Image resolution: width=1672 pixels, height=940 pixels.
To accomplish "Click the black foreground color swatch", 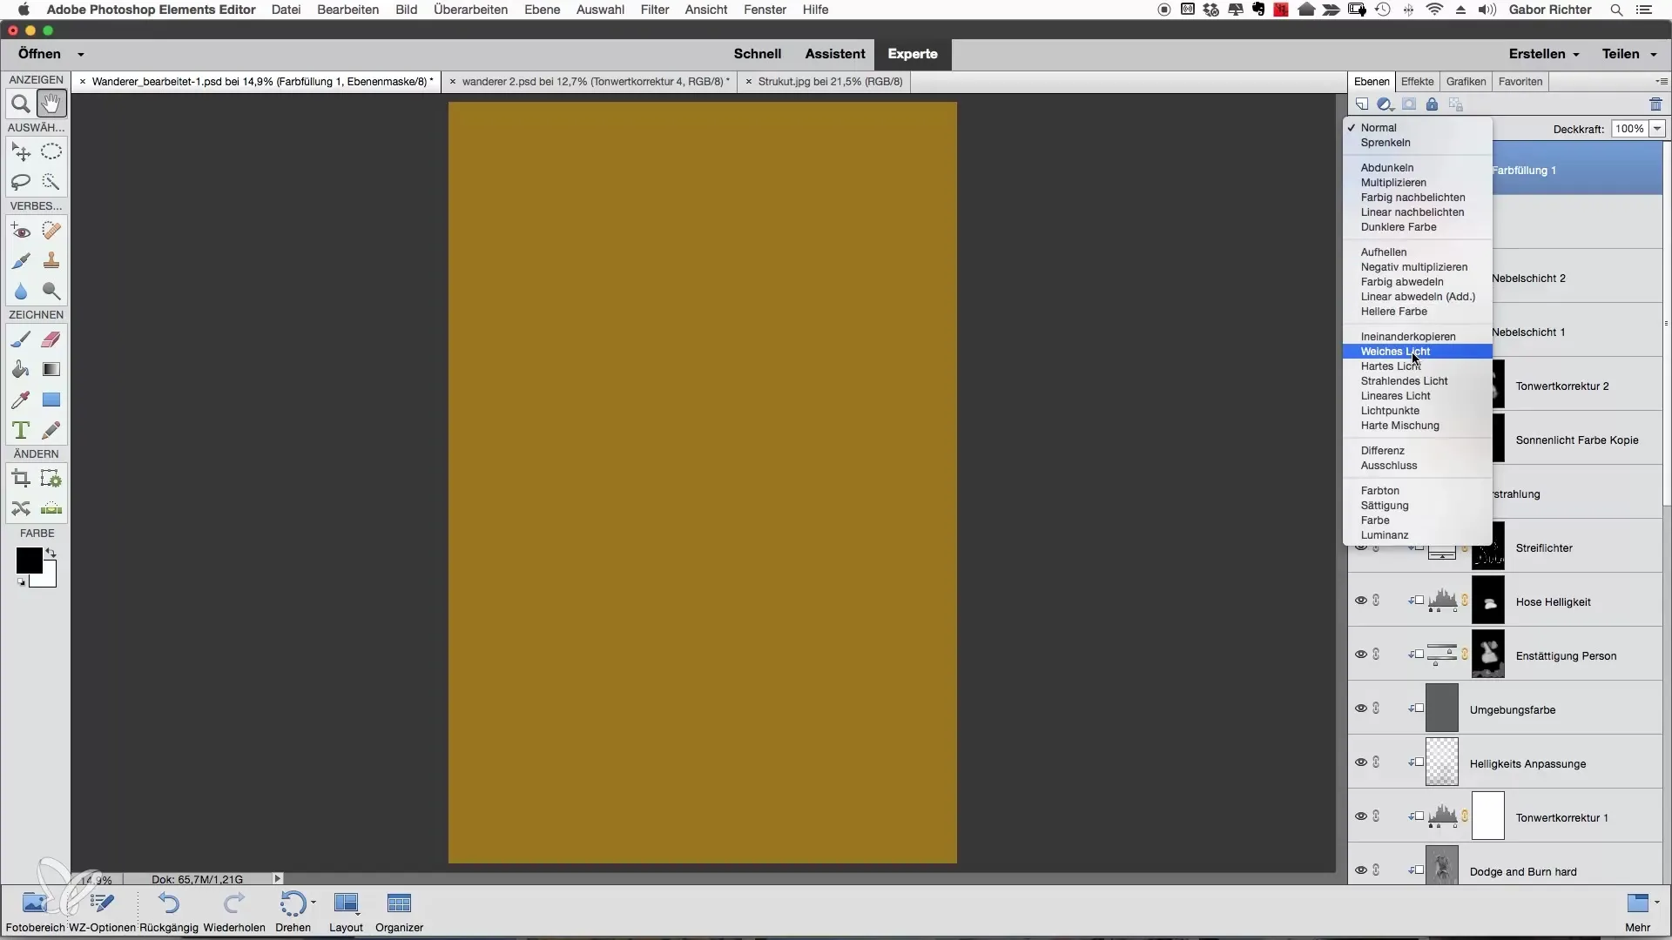I will click(28, 561).
